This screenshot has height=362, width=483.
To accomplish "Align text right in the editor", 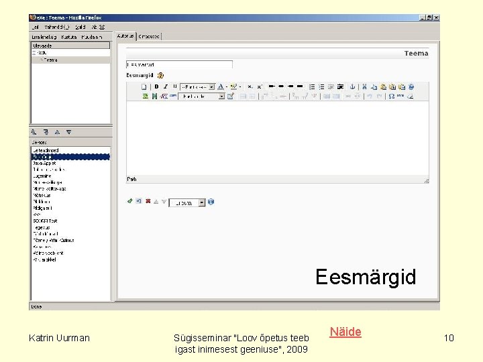I will 290,86.
